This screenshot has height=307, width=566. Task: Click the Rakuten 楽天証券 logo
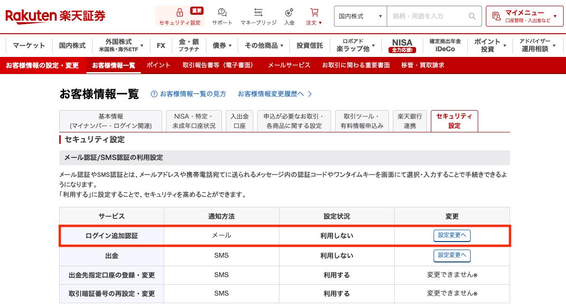pyautogui.click(x=55, y=16)
